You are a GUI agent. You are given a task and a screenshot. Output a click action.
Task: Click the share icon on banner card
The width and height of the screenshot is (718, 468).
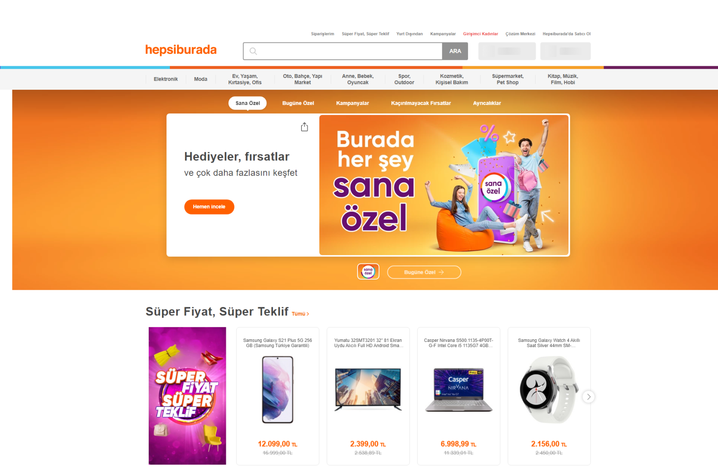(x=305, y=127)
